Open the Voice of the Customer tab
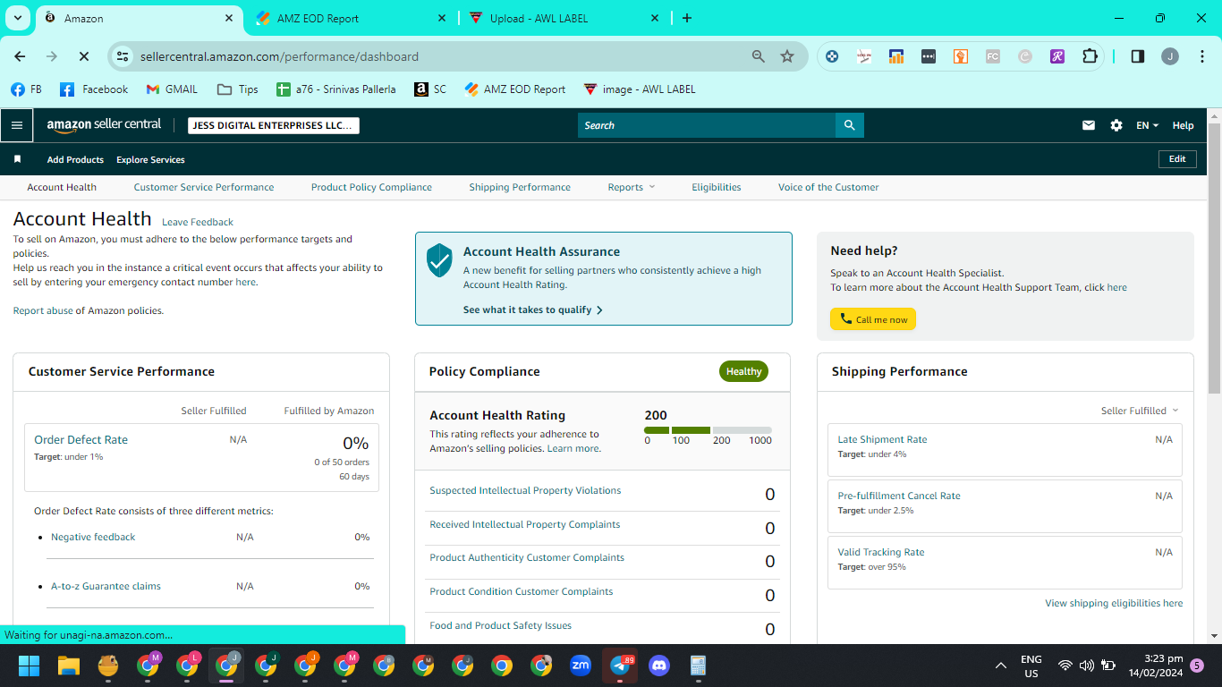Screen dimensions: 1222x687 click(828, 187)
